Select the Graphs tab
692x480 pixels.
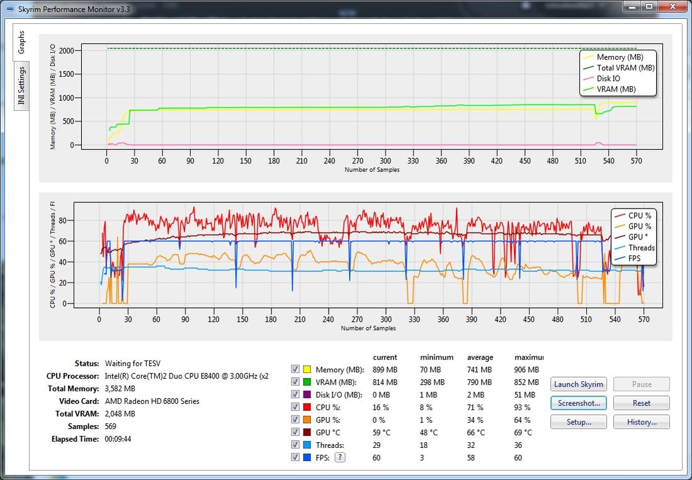[21, 42]
